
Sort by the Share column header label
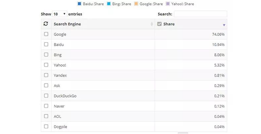coord(169,24)
